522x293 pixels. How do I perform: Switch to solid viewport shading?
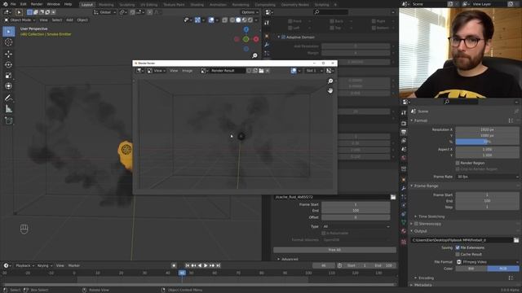pyautogui.click(x=238, y=20)
